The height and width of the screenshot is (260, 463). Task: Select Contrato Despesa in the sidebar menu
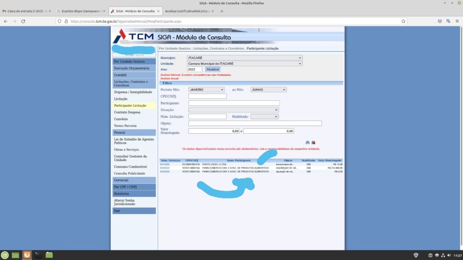127,112
